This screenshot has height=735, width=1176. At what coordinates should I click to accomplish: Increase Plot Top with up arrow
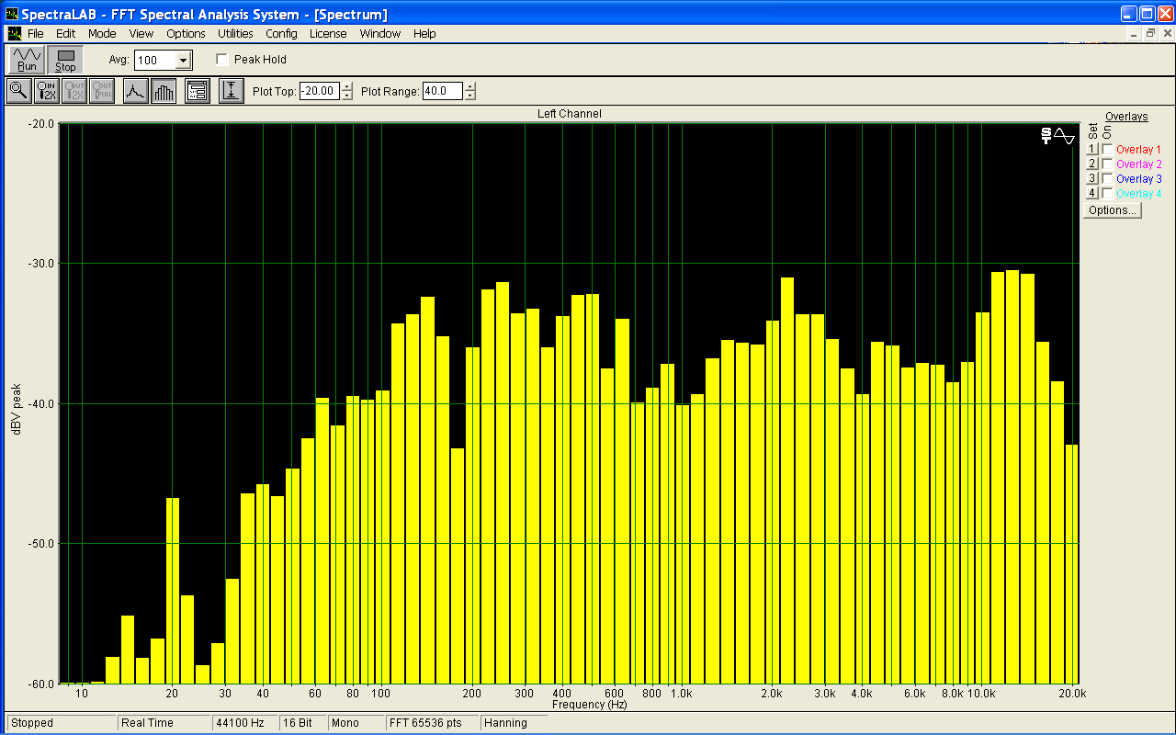pyautogui.click(x=346, y=86)
